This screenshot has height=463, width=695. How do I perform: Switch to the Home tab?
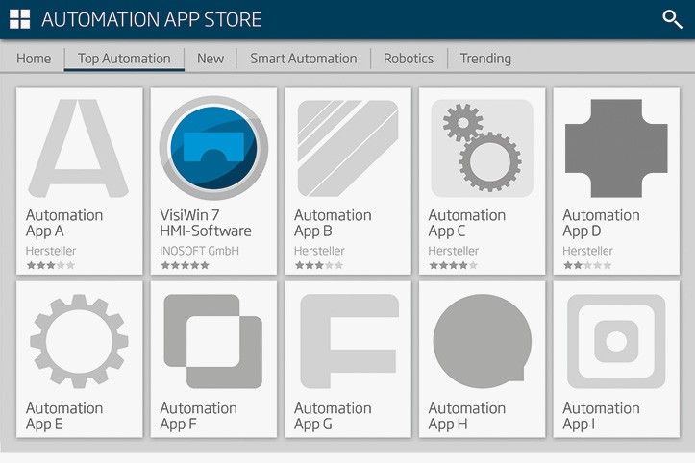pos(34,59)
